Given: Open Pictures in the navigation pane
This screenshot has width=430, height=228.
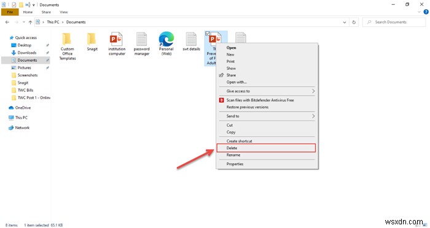Looking at the screenshot, I should click(24, 67).
